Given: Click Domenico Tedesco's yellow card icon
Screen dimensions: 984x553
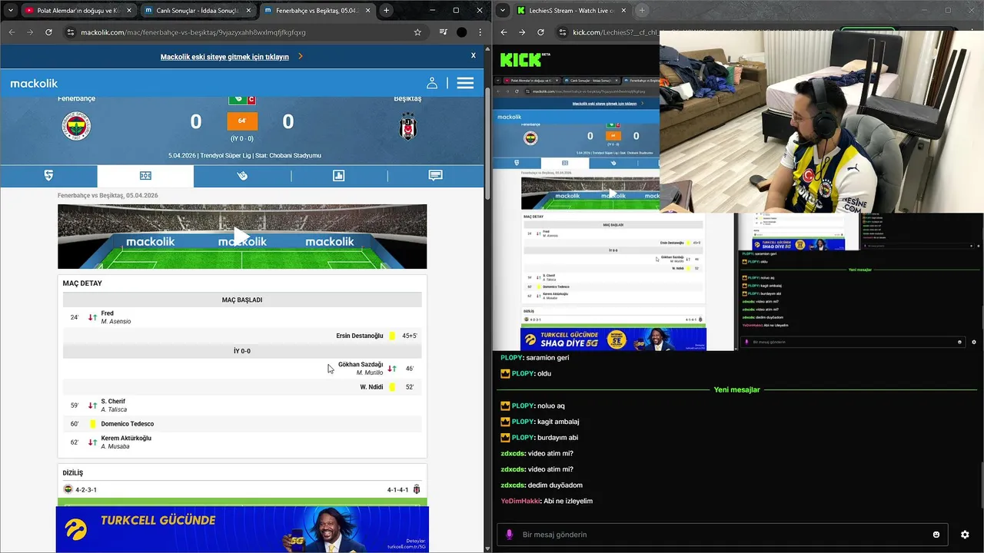Looking at the screenshot, I should (x=92, y=424).
